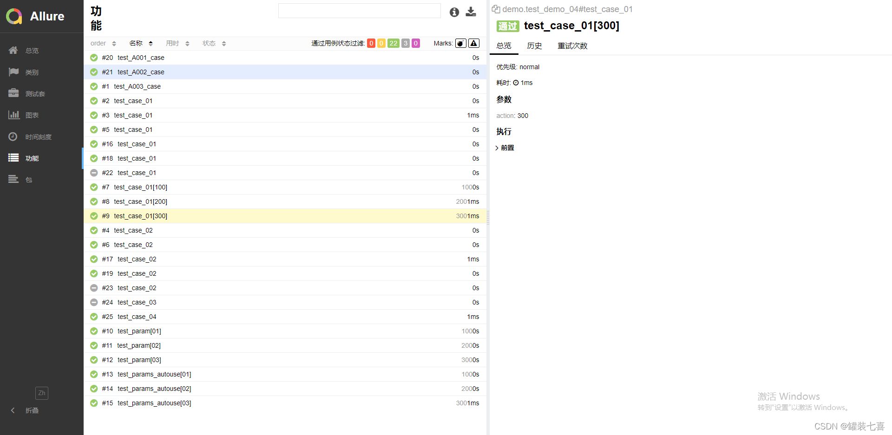The width and height of the screenshot is (892, 435).
Task: Open 类别 categories flag icon
Action: click(13, 72)
